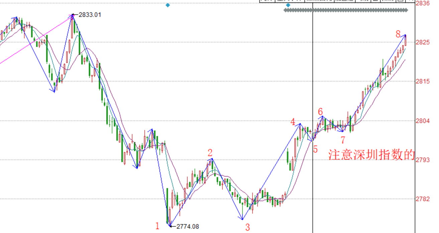Click the right blue diamond marker at top
Viewport: 439px width, 233px height.
(x=288, y=5)
